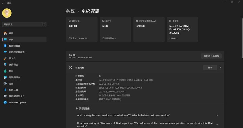The image size is (243, 128).
Task: Open the accessibility icon 協助工具
Action: (5, 90)
